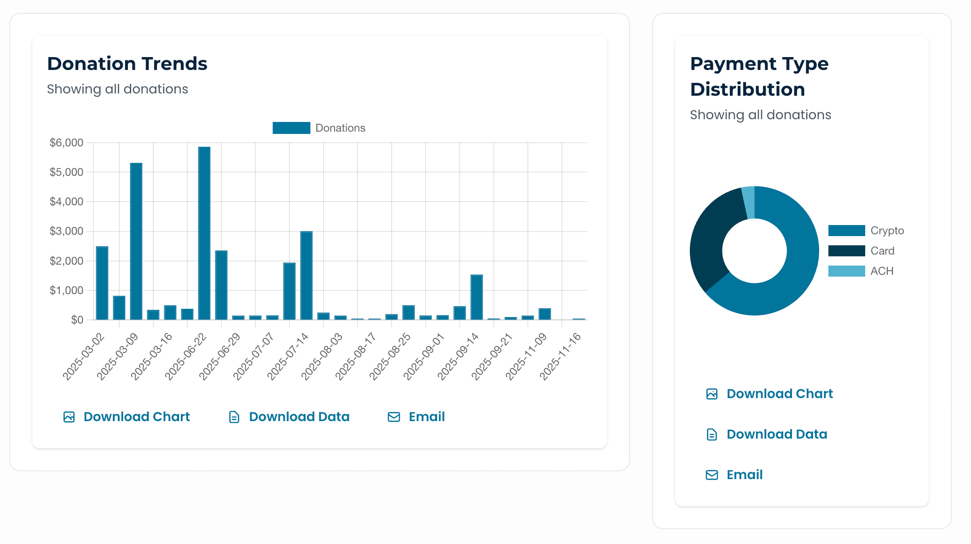Click the Donation Trends card title
Screen dimensions: 971x544
(x=127, y=64)
